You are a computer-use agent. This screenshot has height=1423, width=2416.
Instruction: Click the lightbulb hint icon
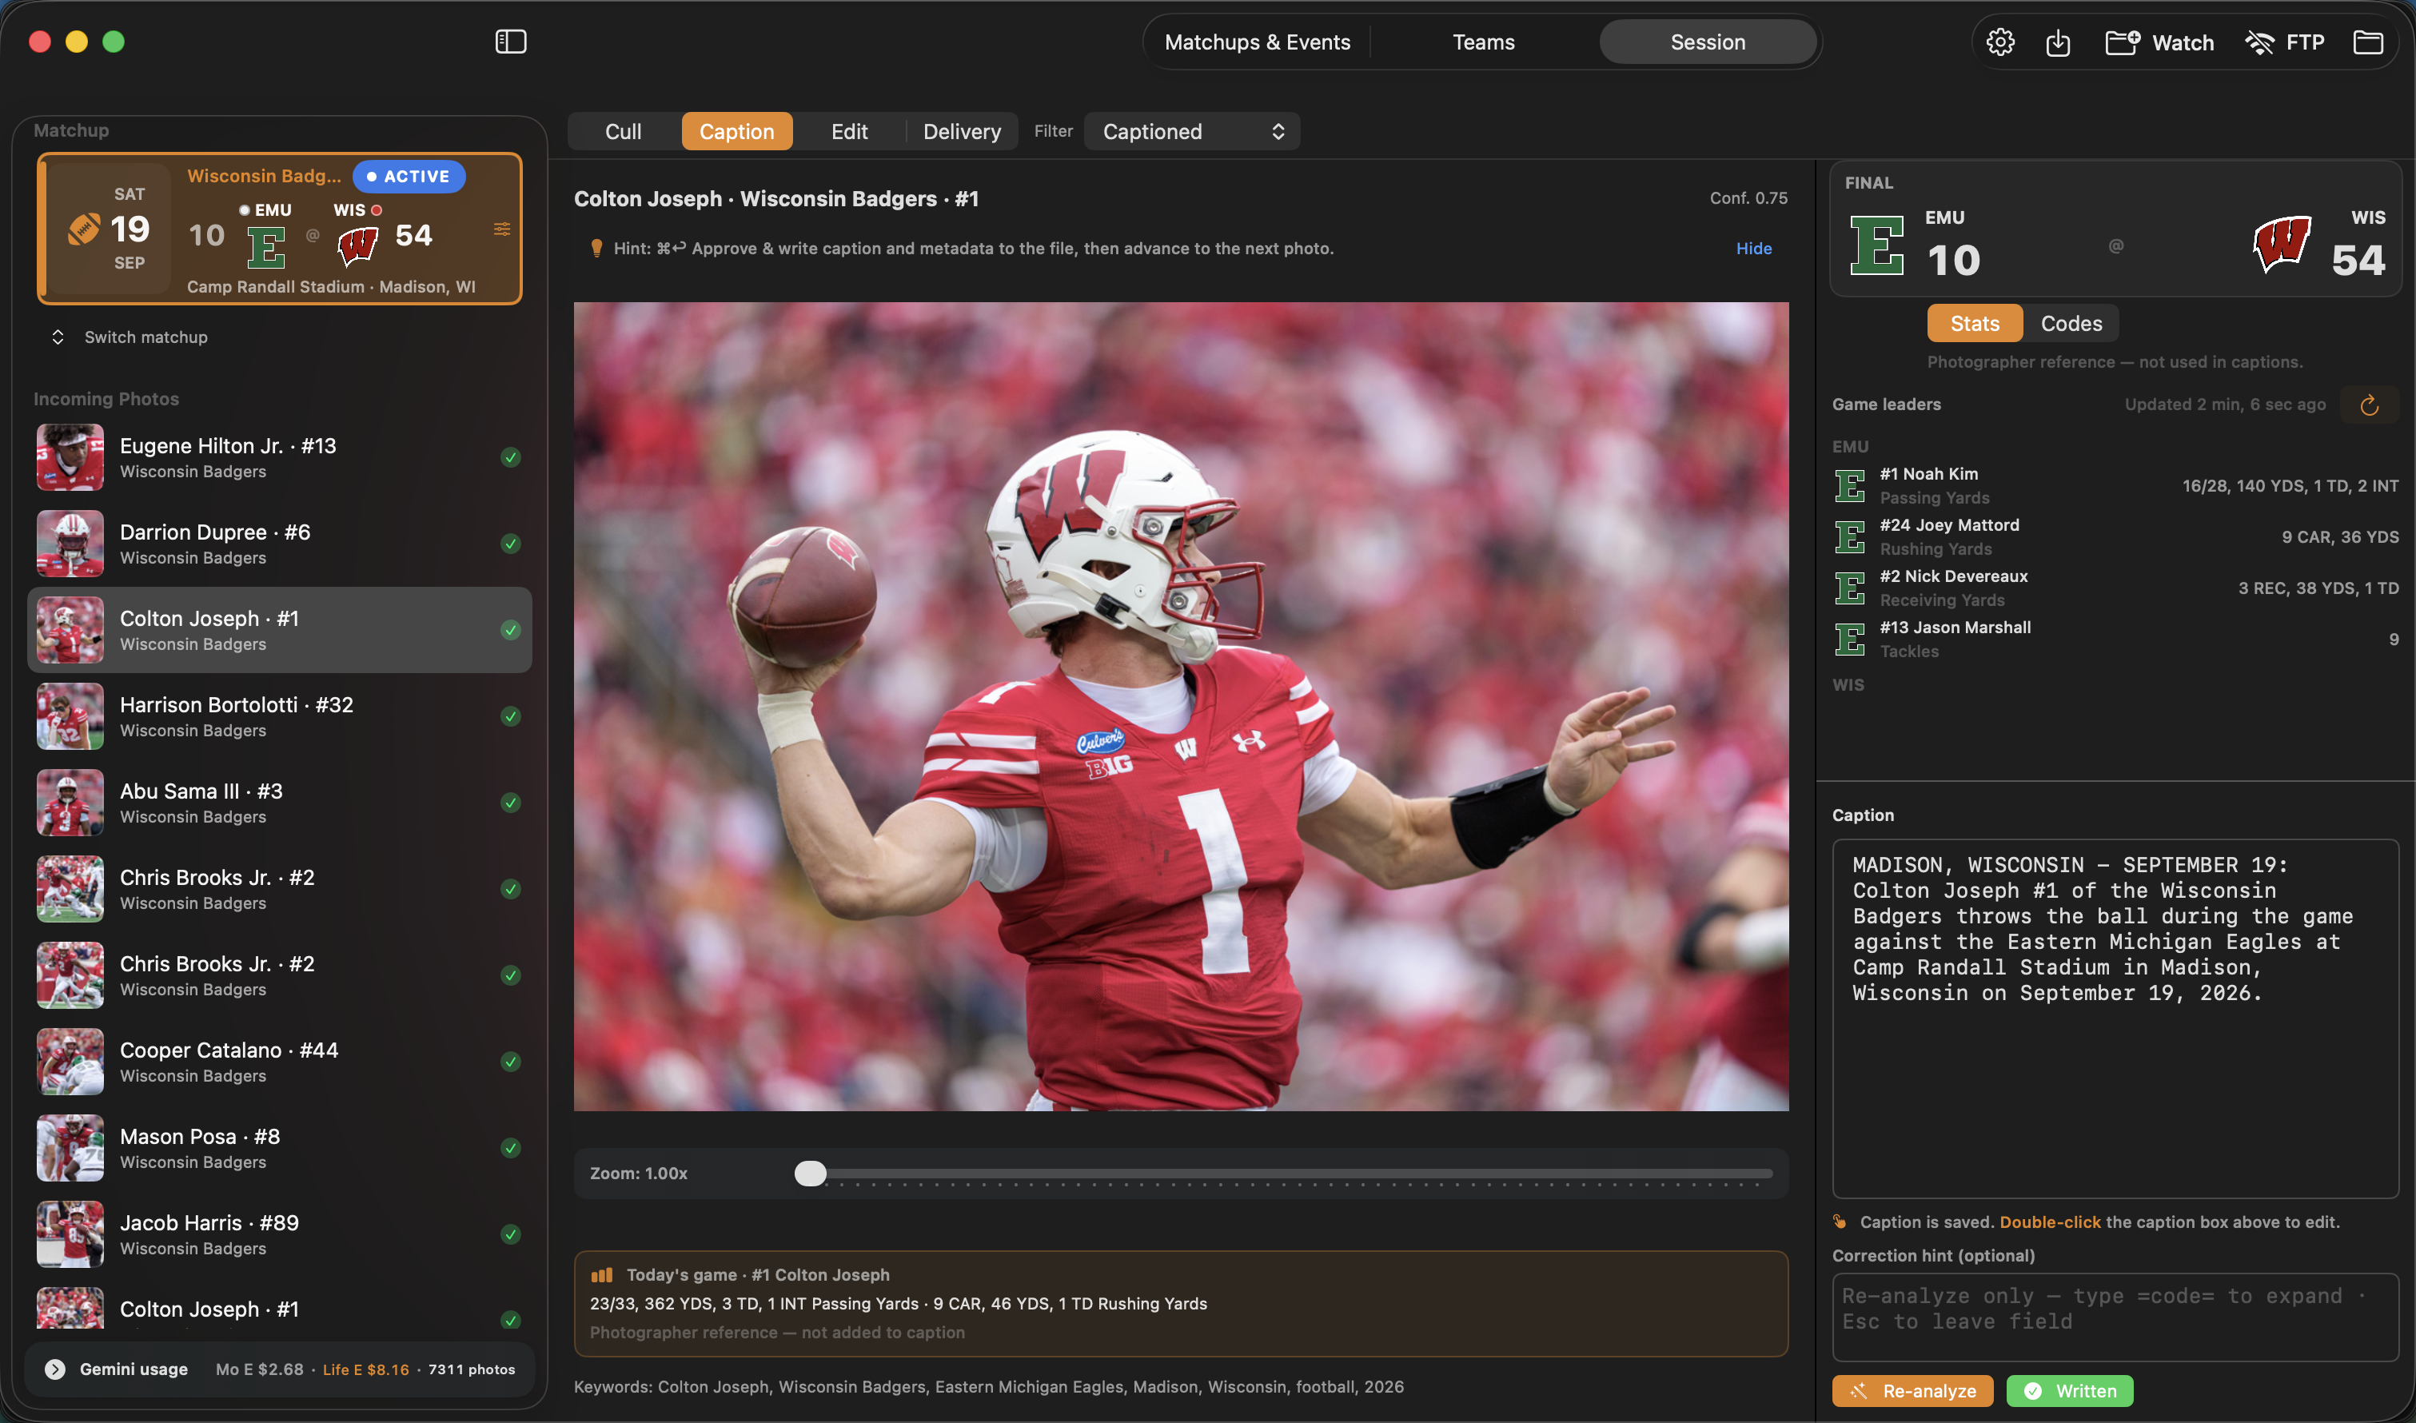596,249
